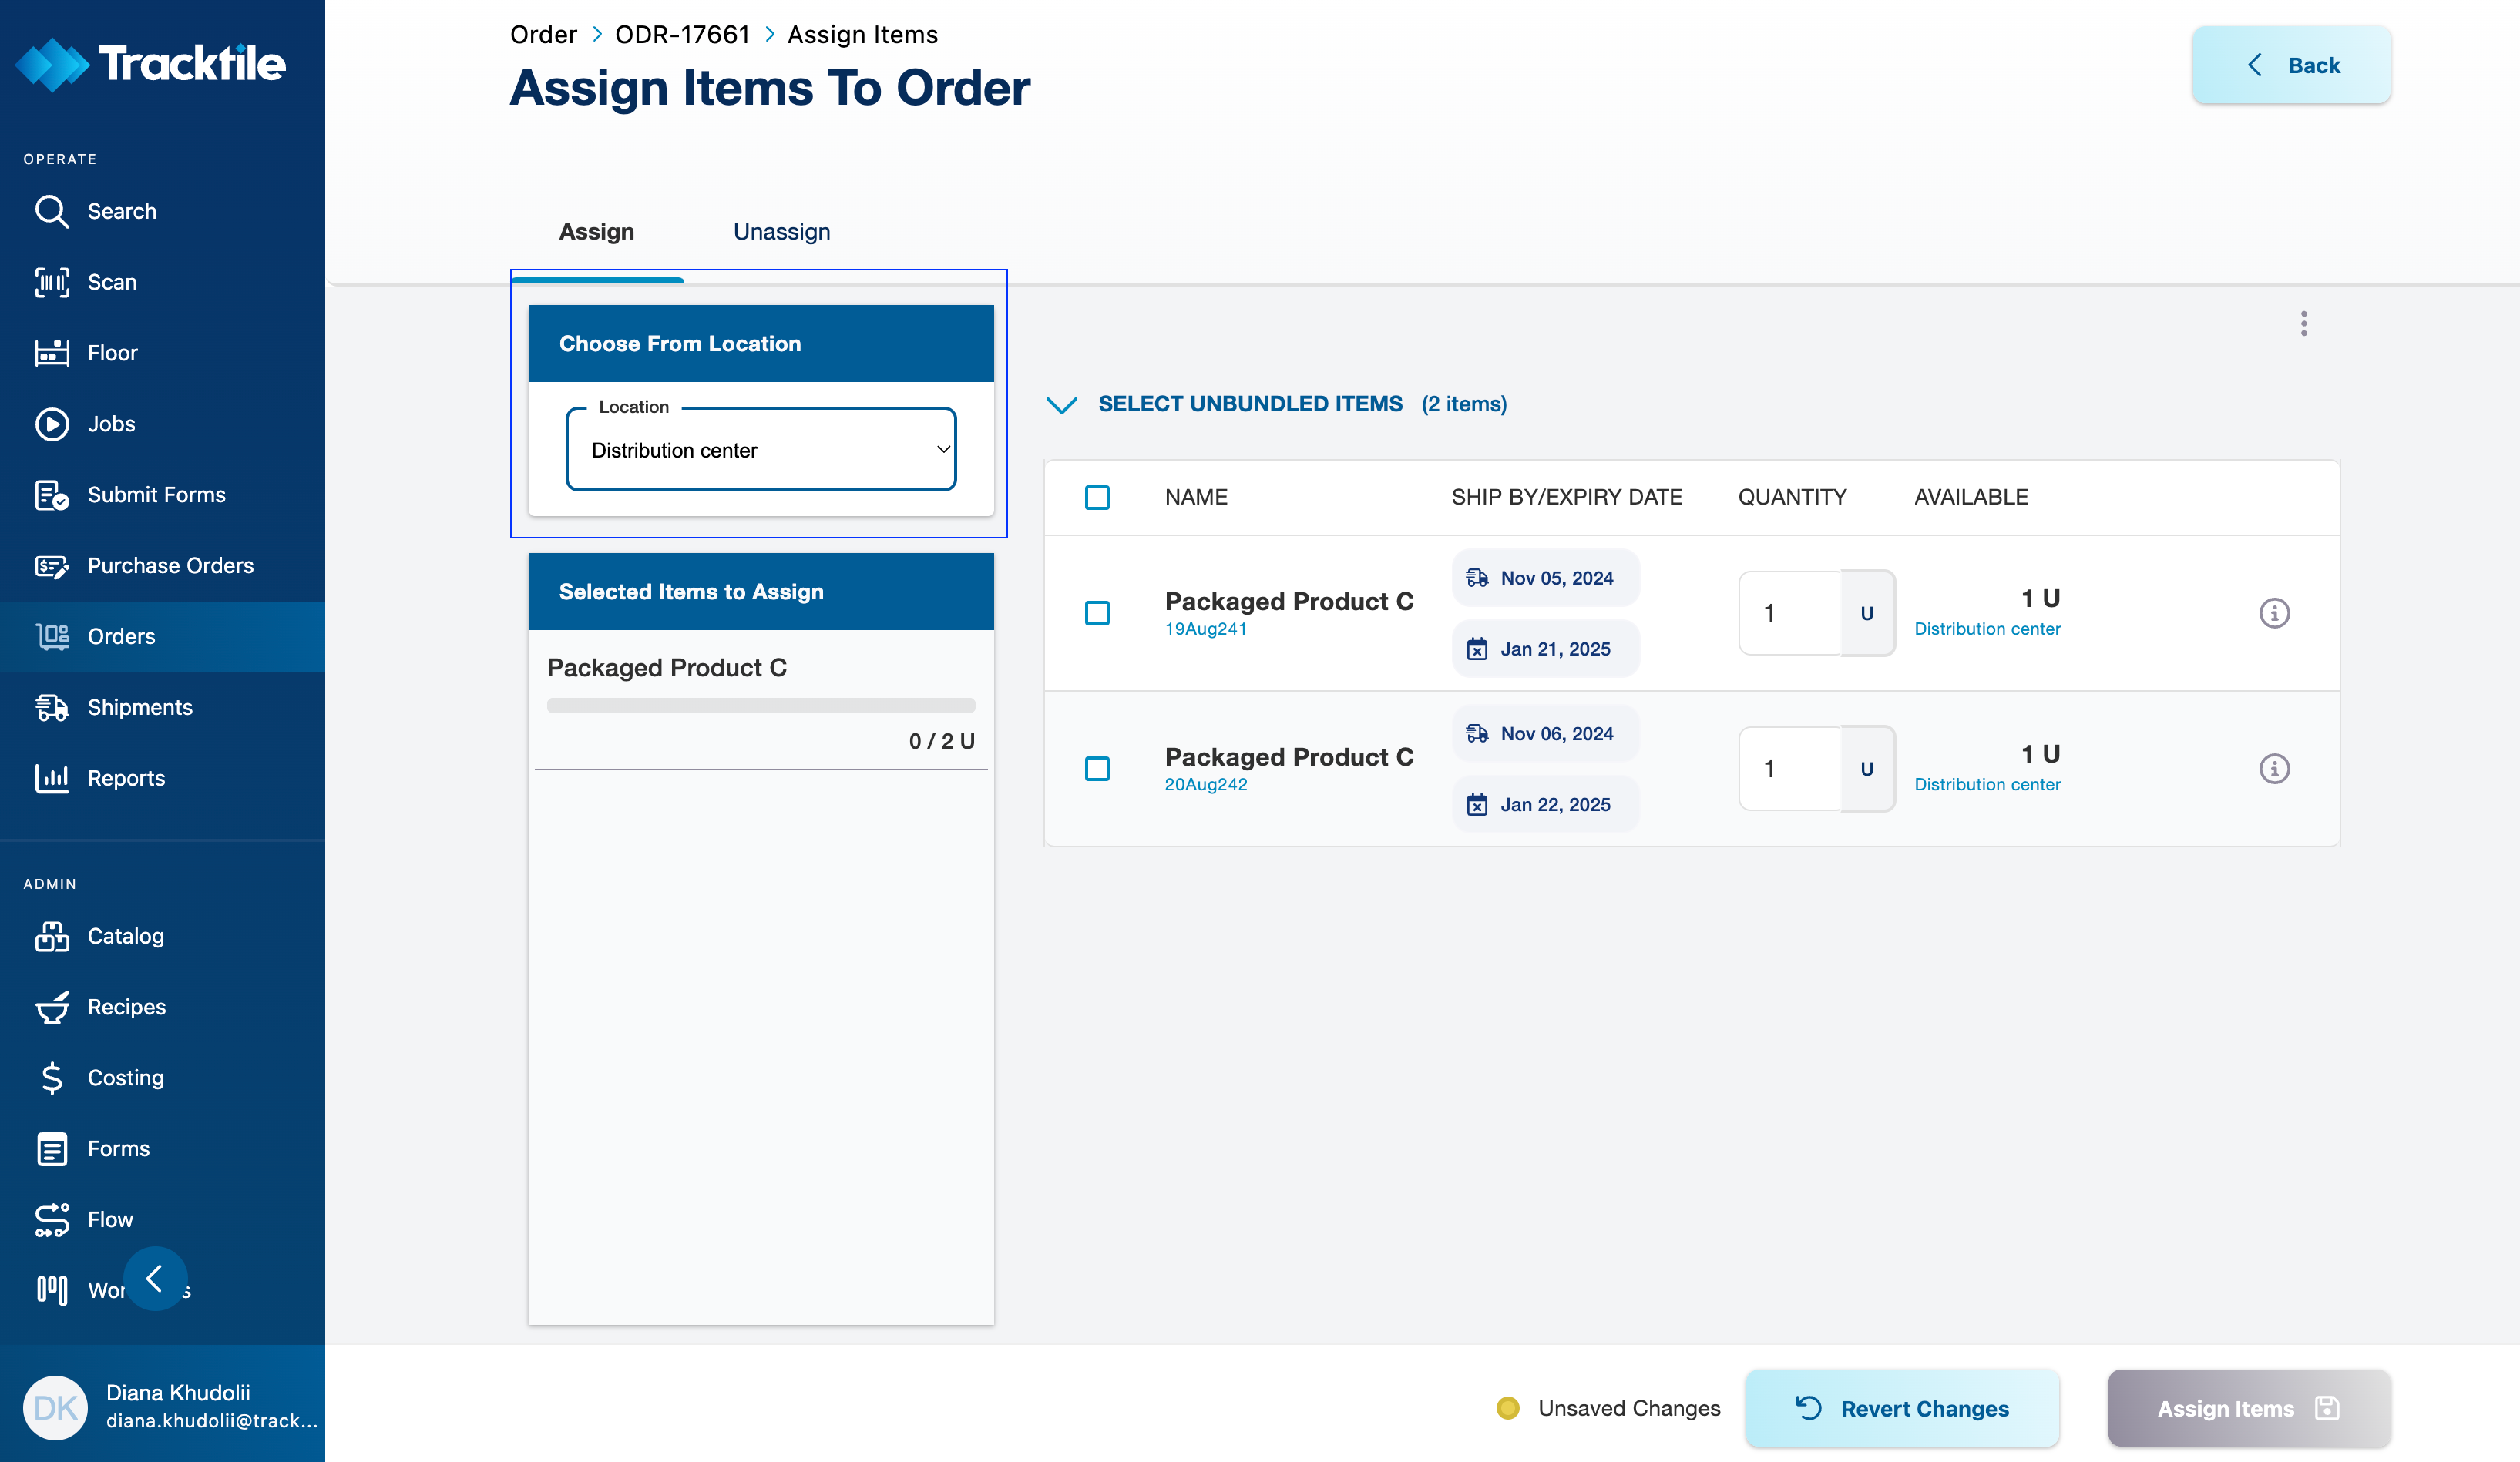Open Reports chart icon in sidebar
The width and height of the screenshot is (2520, 1462).
[52, 779]
